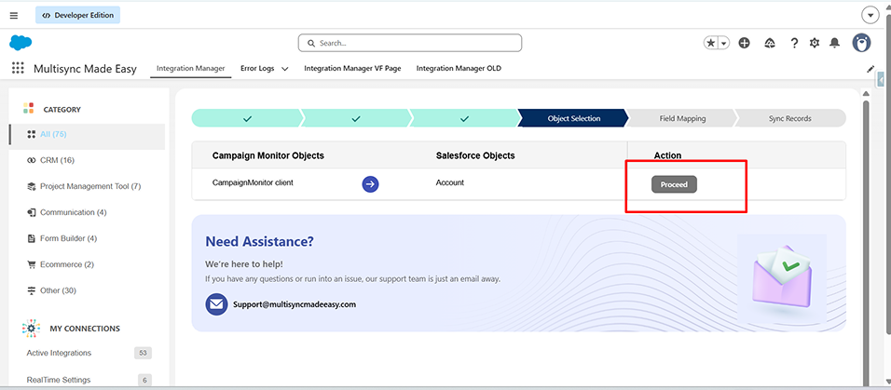Viewport: 891px width, 390px height.
Task: Click the Multisync Made Easy app name
Action: pos(85,69)
